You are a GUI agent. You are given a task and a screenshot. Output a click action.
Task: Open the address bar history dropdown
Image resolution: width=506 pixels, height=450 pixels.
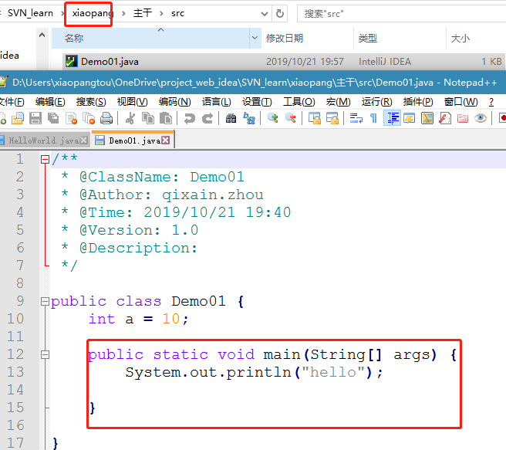[265, 14]
